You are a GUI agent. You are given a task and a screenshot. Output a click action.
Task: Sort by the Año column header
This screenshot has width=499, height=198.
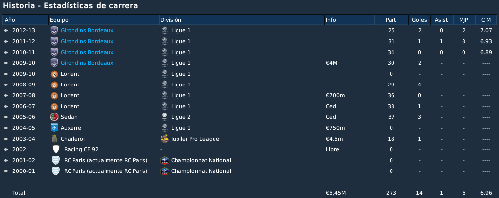[26, 20]
